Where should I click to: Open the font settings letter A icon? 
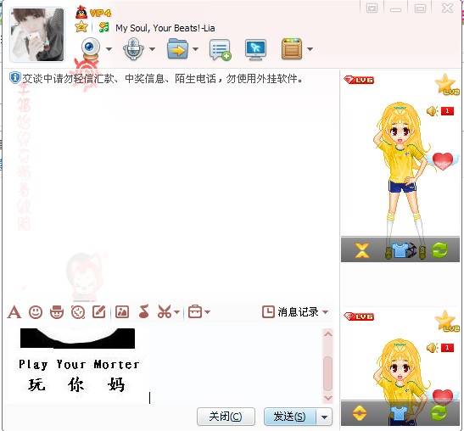14,312
